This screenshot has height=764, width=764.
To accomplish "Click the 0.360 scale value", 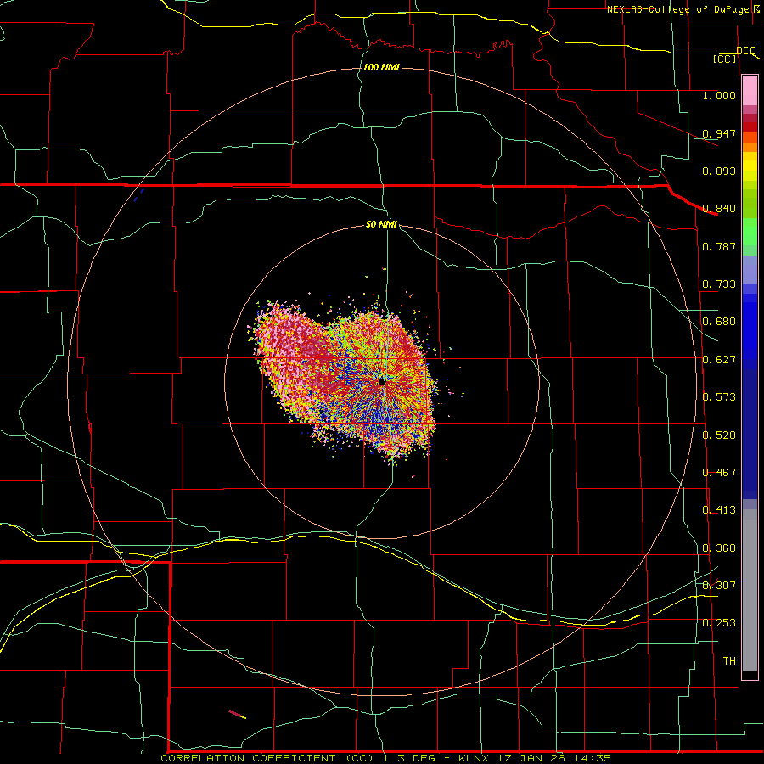I will pyautogui.click(x=719, y=548).
